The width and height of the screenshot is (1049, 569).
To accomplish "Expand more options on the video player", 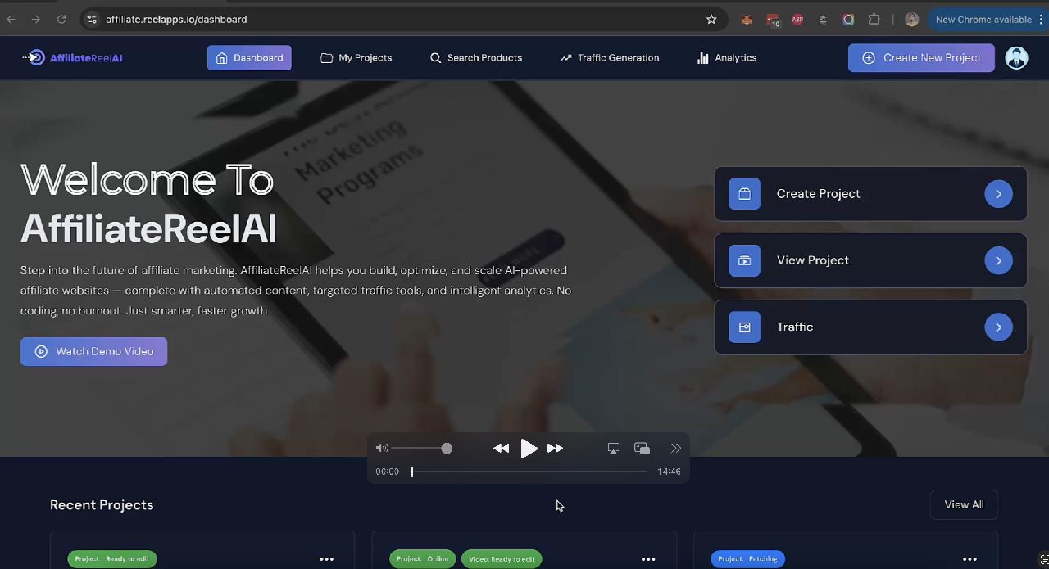I will (x=675, y=448).
